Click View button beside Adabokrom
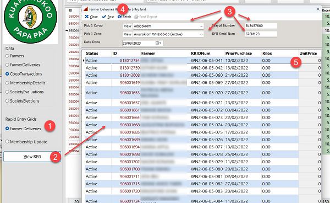330x203 pixels. coord(128,26)
